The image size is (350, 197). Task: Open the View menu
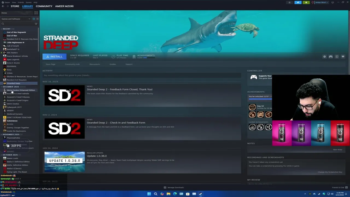[14, 2]
